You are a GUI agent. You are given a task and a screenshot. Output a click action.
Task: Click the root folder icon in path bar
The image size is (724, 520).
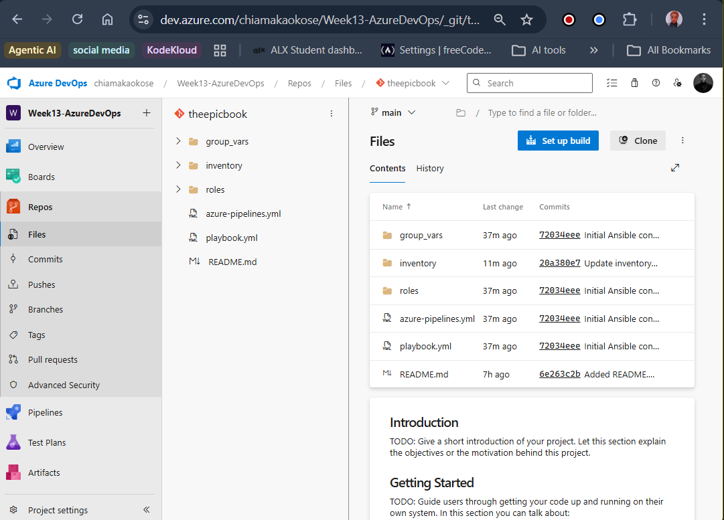(460, 112)
